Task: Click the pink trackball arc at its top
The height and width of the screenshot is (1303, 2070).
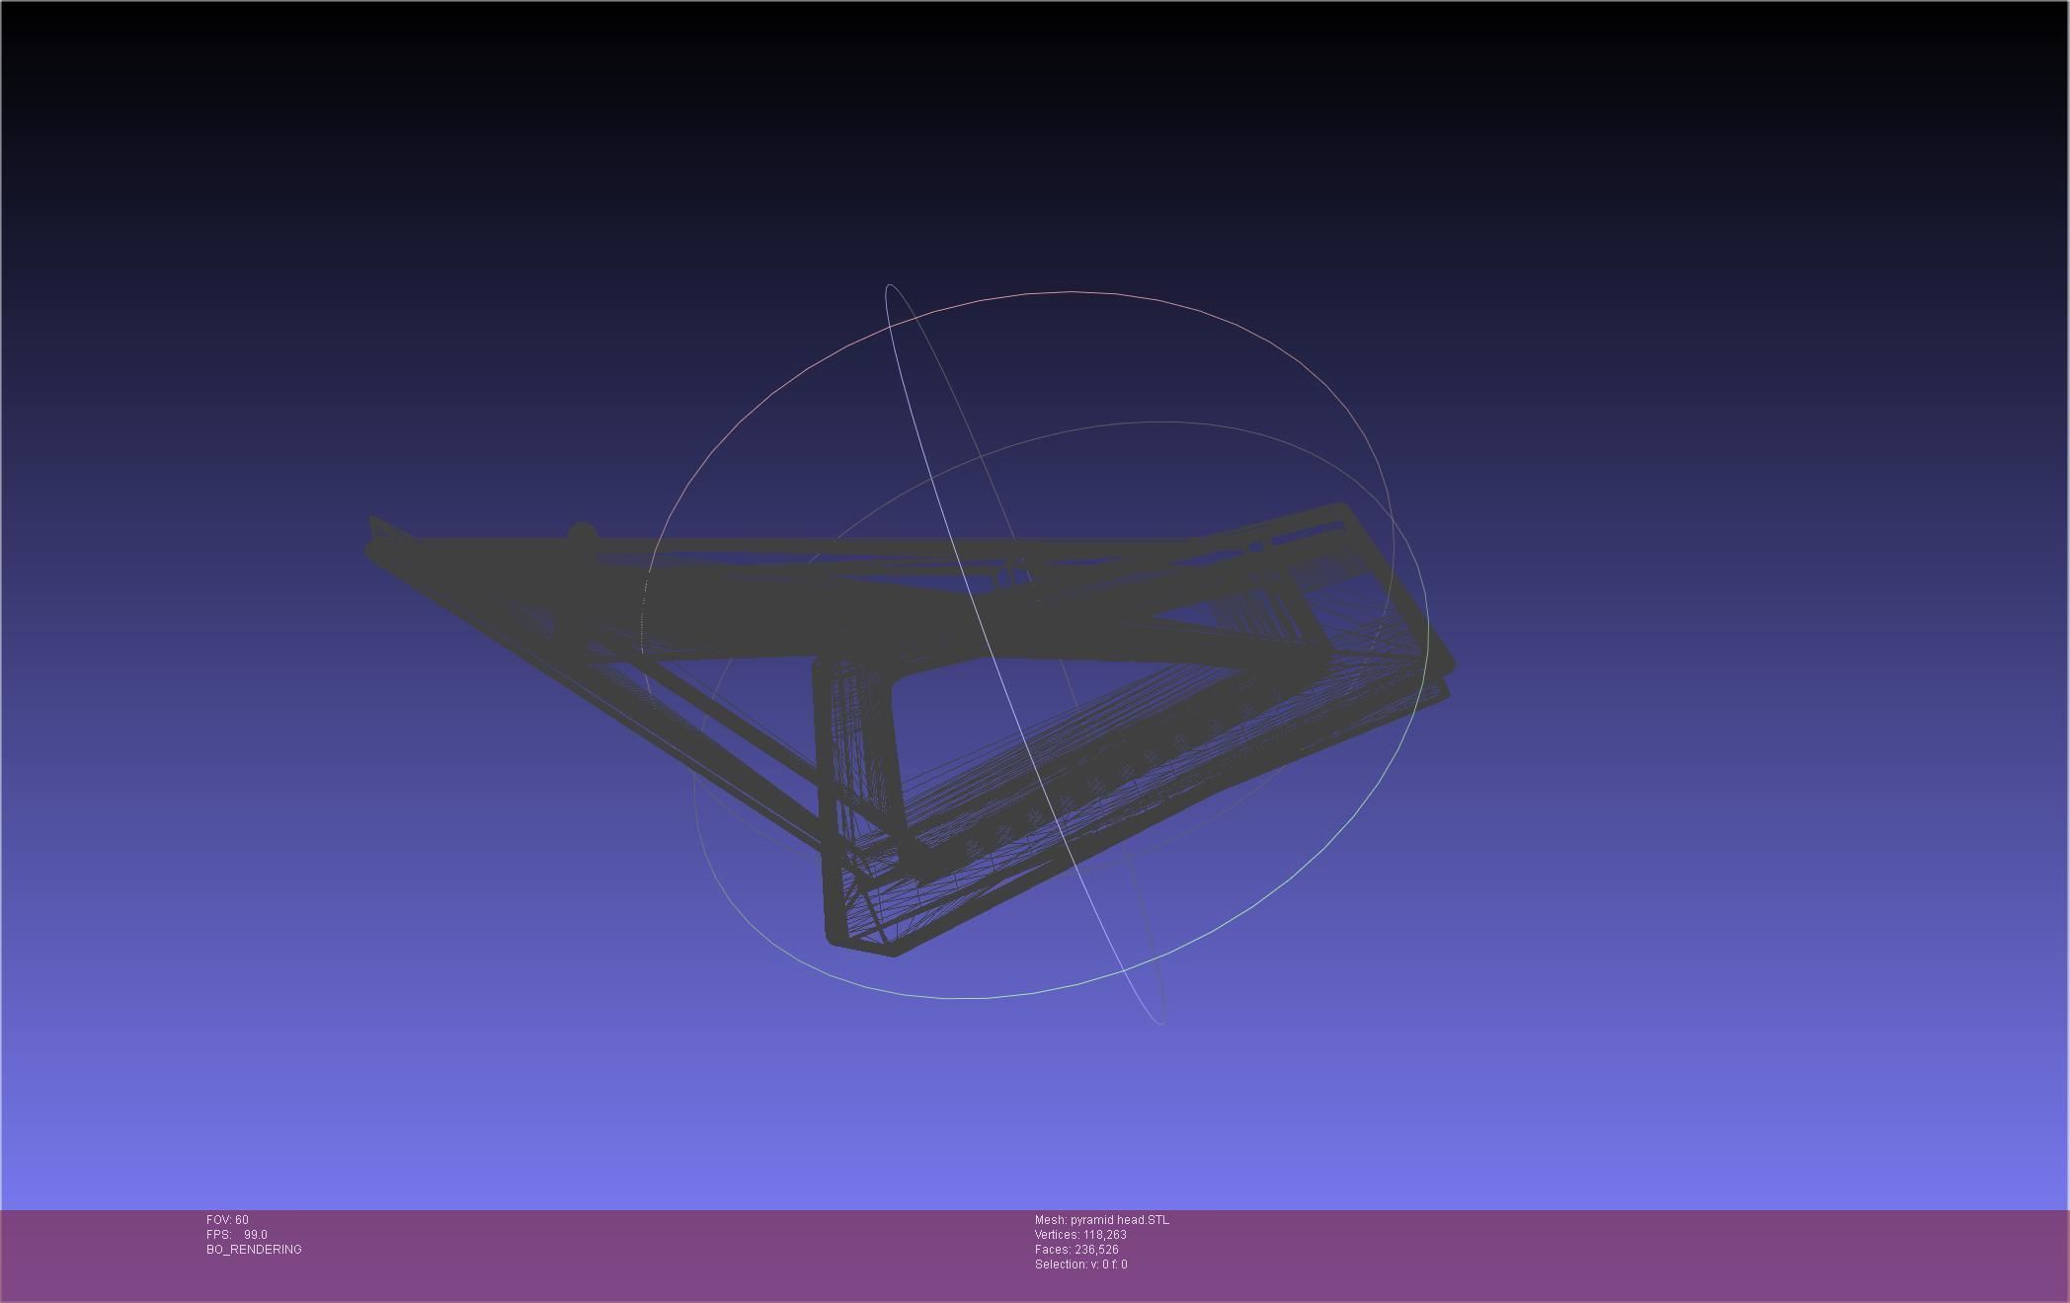Action: (1072, 292)
